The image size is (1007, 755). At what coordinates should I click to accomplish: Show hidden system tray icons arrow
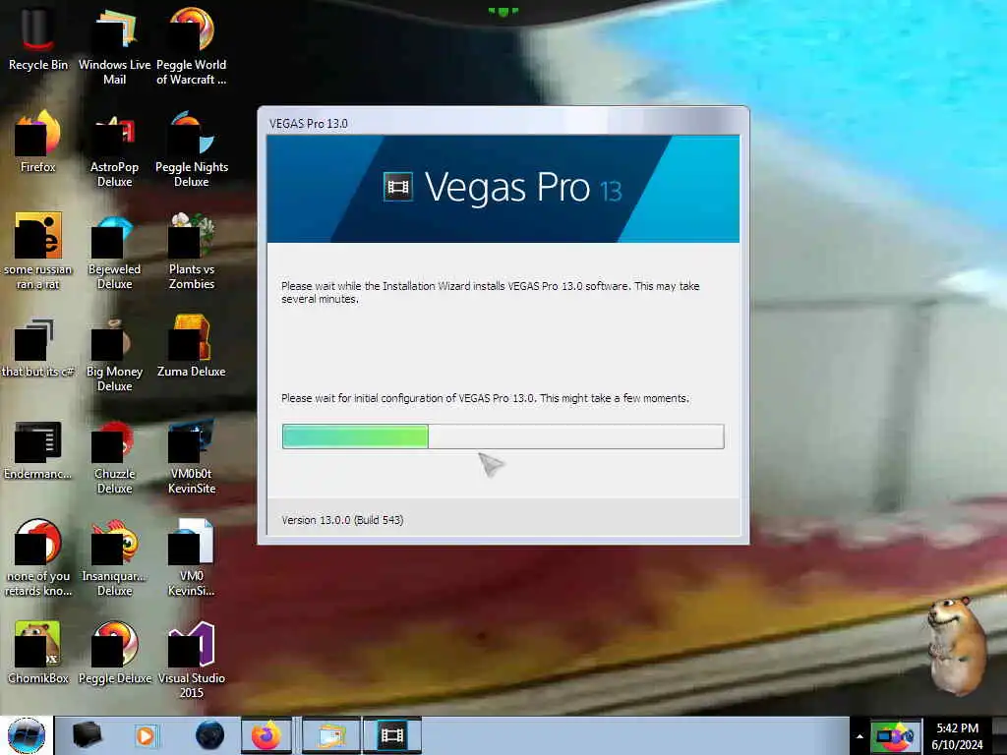pos(859,736)
